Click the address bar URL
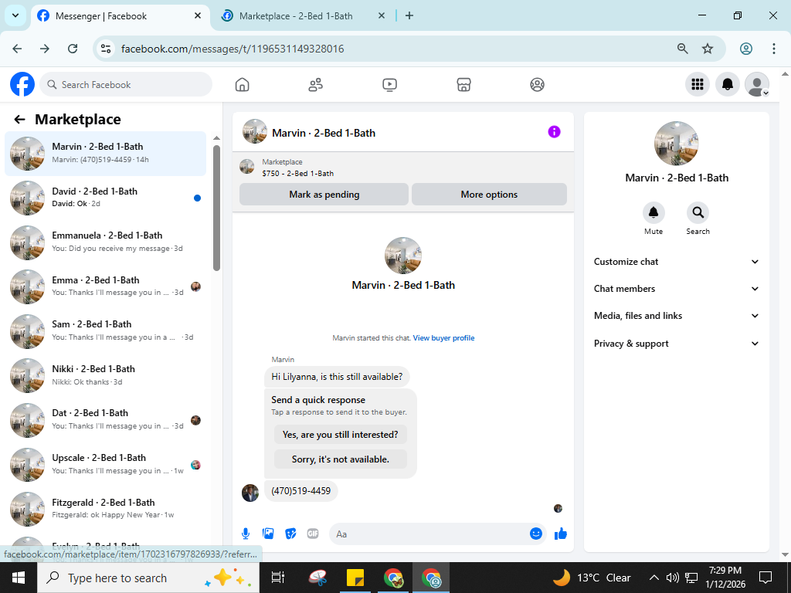The width and height of the screenshot is (791, 593). pos(233,49)
